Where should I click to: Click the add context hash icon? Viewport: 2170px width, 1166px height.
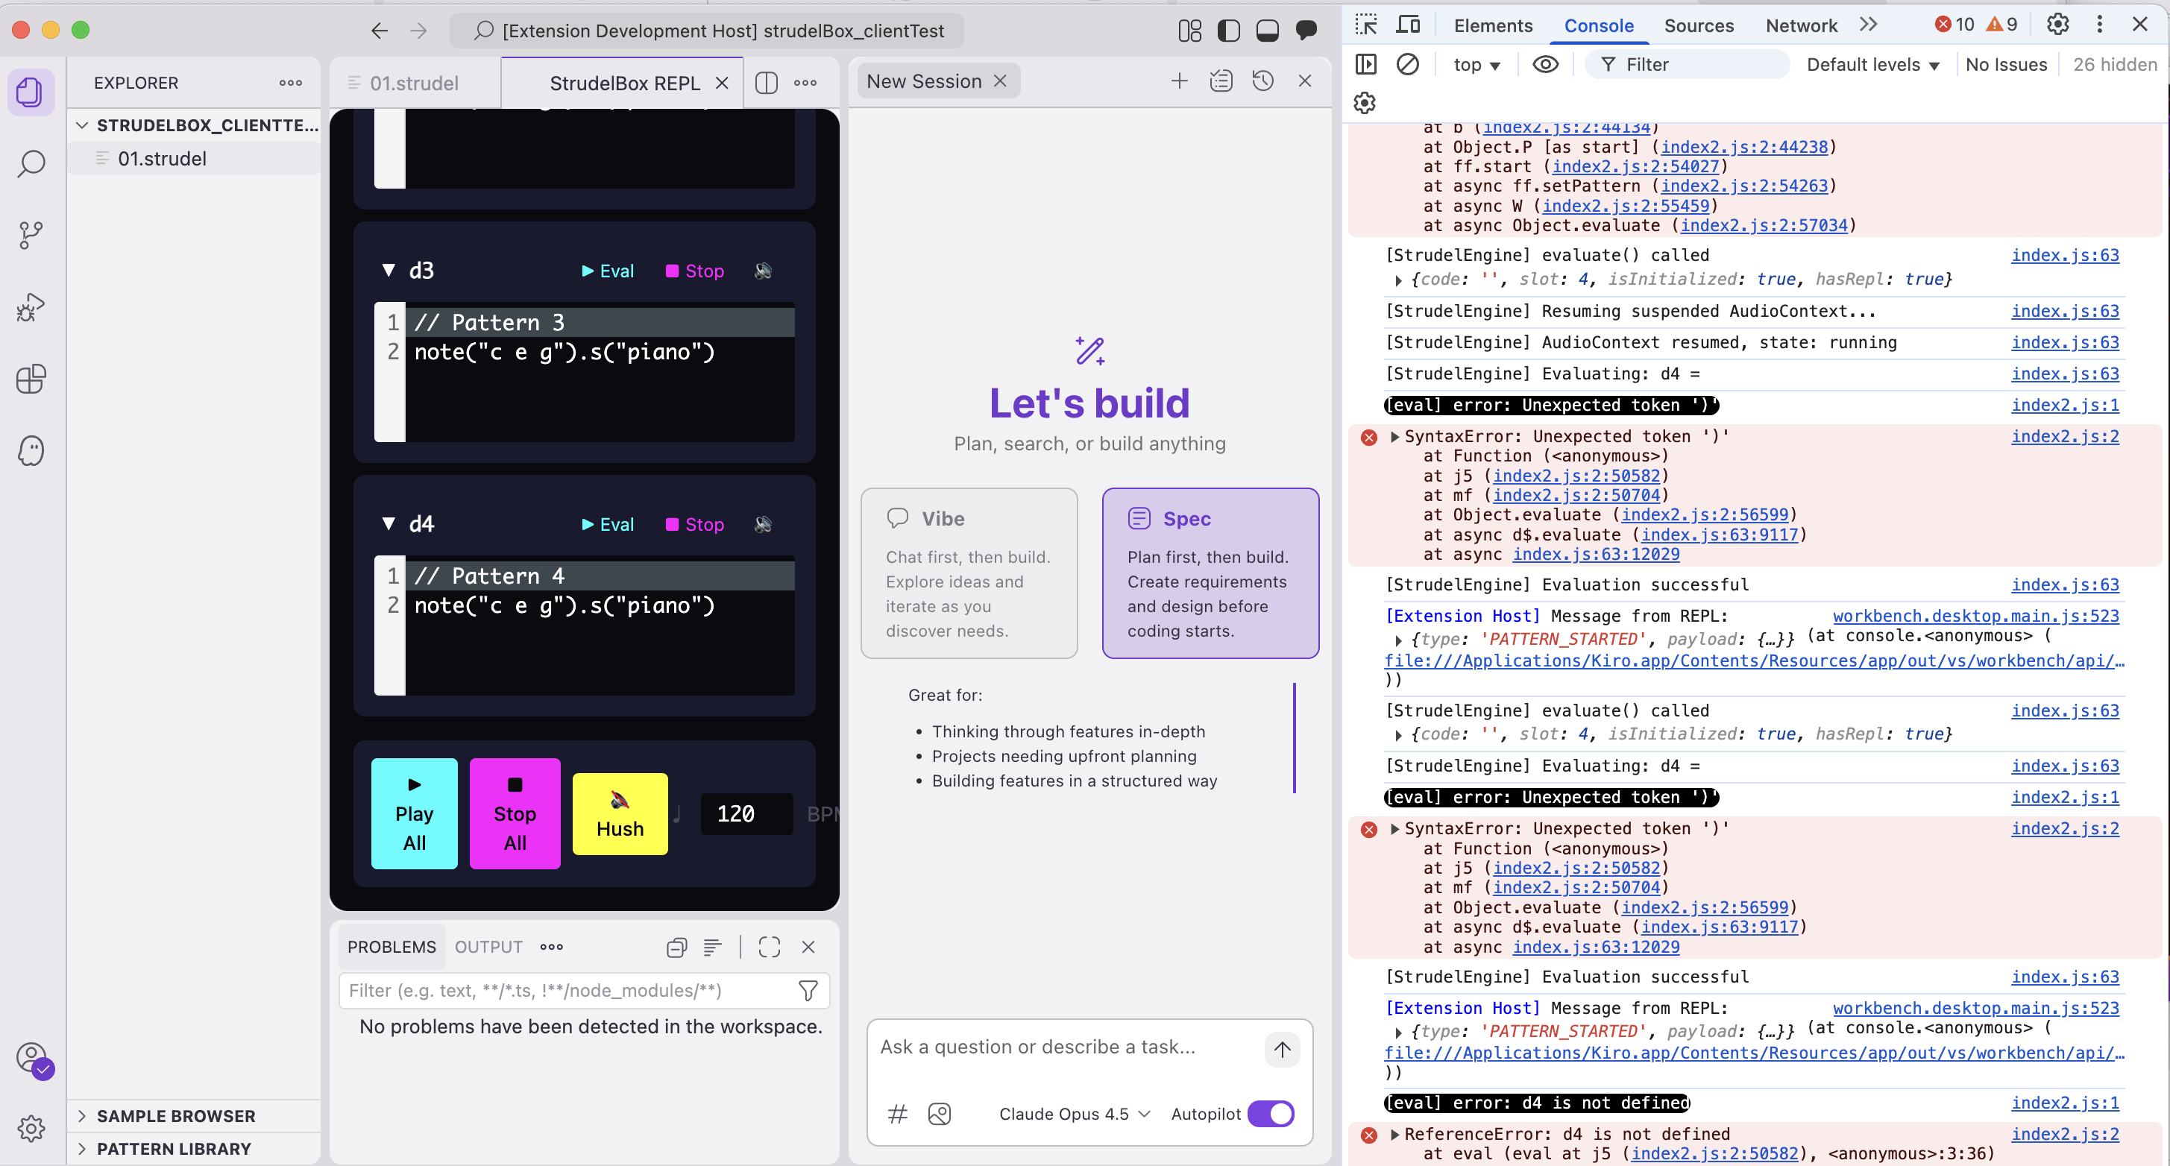coord(897,1114)
